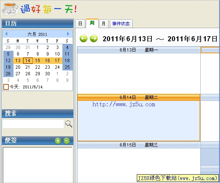Switch to the 月 month view tab

(104, 23)
